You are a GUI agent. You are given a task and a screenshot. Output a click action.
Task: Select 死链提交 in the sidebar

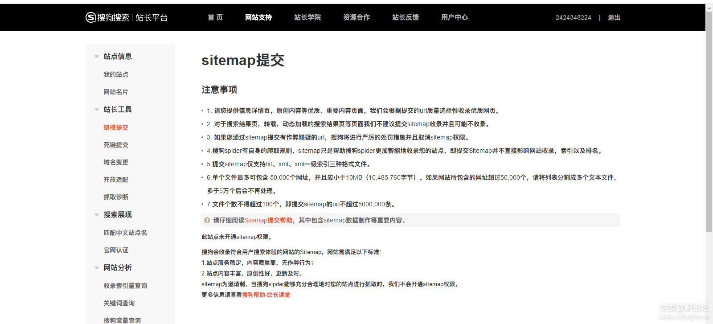tap(116, 145)
